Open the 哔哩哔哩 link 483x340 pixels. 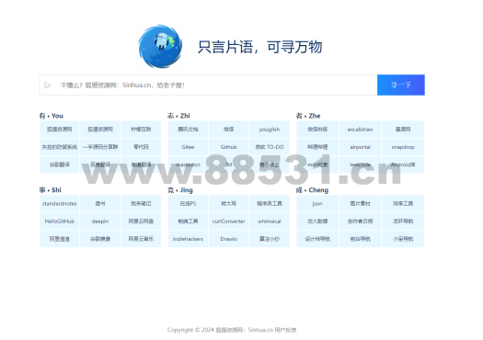(317, 147)
